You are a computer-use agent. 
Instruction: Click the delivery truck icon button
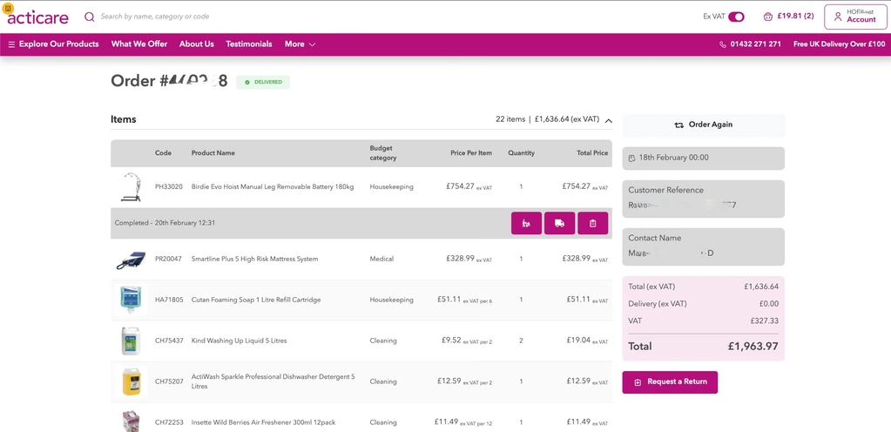click(x=560, y=223)
